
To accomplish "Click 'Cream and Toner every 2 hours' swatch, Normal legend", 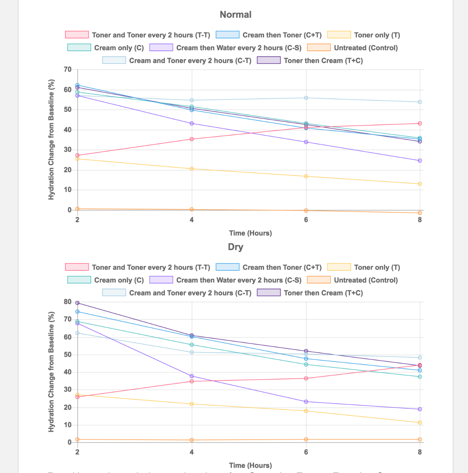I will pos(114,60).
